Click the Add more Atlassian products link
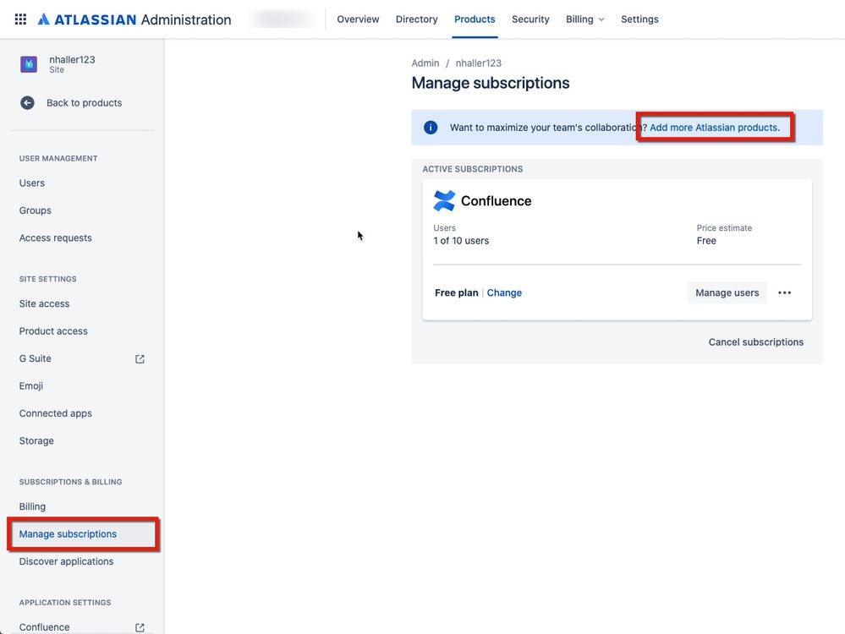845x634 pixels. point(715,128)
